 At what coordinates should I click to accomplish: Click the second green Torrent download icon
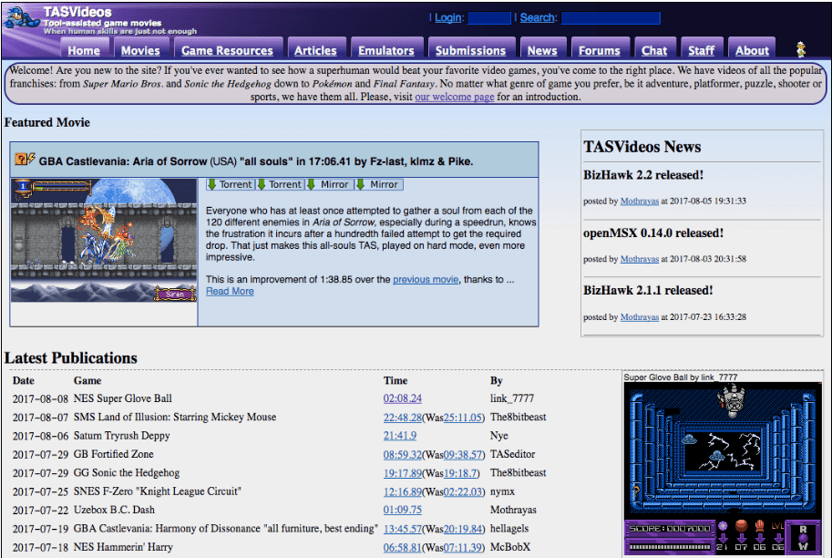pyautogui.click(x=260, y=183)
